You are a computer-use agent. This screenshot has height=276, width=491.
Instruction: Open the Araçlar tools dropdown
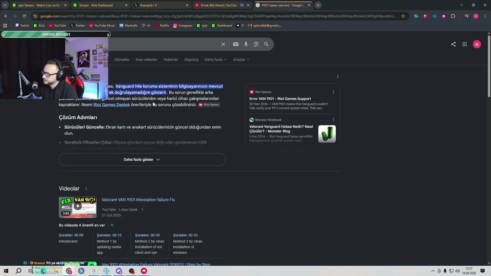coord(241,59)
